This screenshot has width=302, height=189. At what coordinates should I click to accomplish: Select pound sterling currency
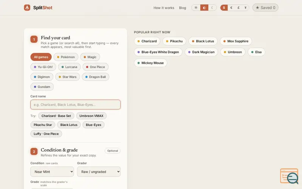click(x=239, y=8)
